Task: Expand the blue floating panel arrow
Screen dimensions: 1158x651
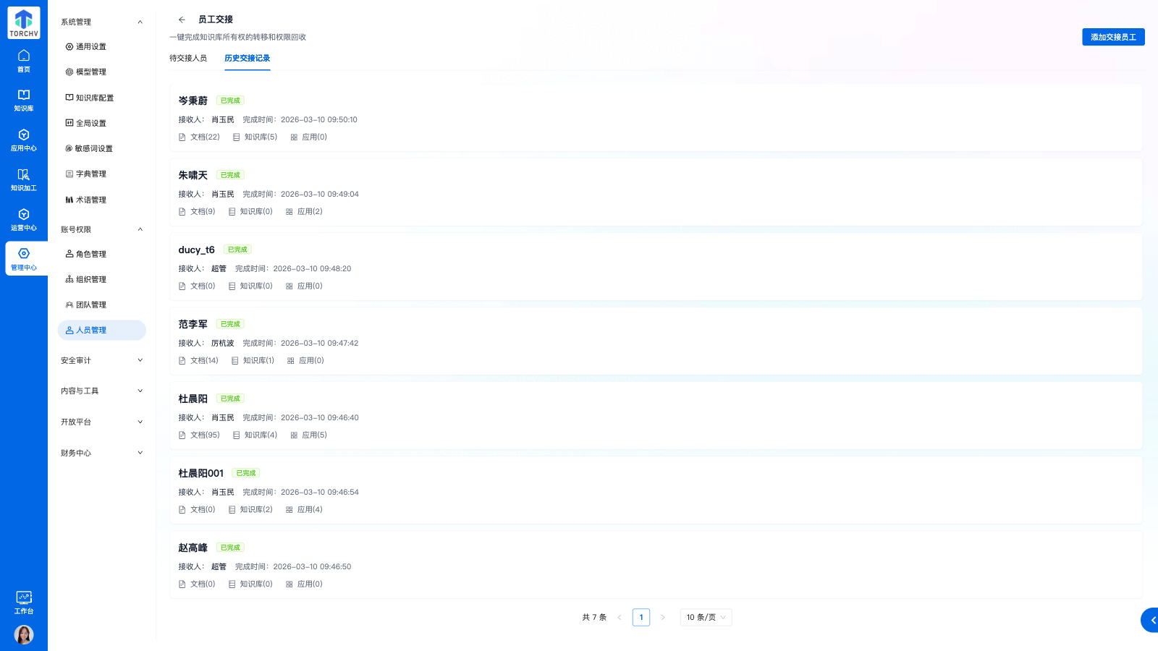Action: [1151, 620]
